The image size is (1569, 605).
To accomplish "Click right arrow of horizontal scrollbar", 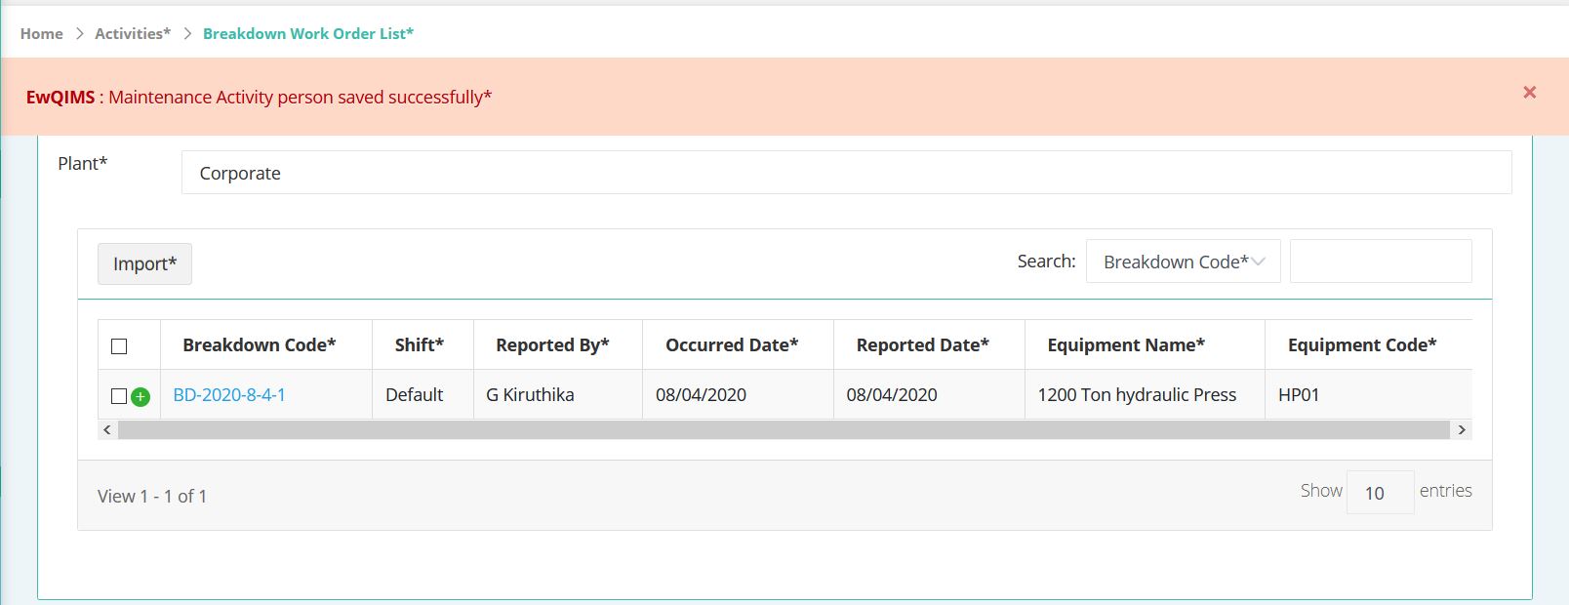I will click(1461, 429).
